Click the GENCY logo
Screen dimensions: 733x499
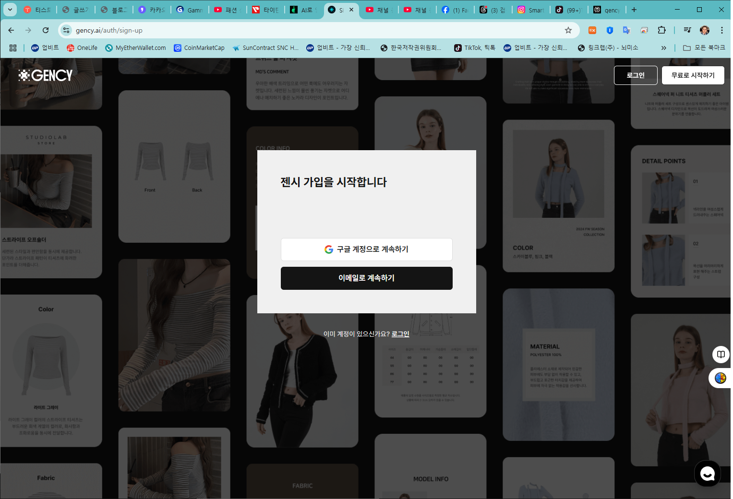[46, 75]
